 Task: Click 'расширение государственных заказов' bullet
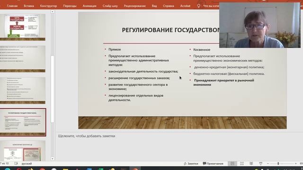pos(139,78)
